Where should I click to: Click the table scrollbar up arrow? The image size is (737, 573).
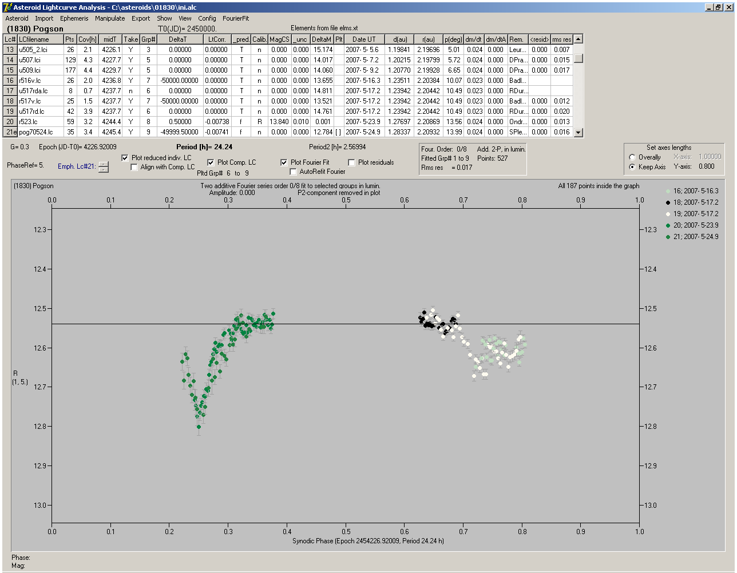click(x=578, y=39)
